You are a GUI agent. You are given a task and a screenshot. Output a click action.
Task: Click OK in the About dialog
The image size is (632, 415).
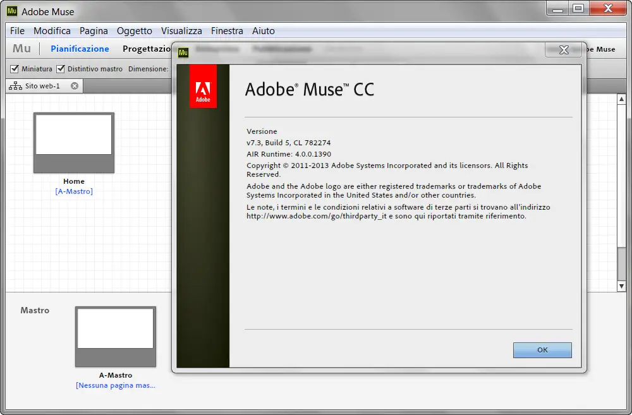542,350
